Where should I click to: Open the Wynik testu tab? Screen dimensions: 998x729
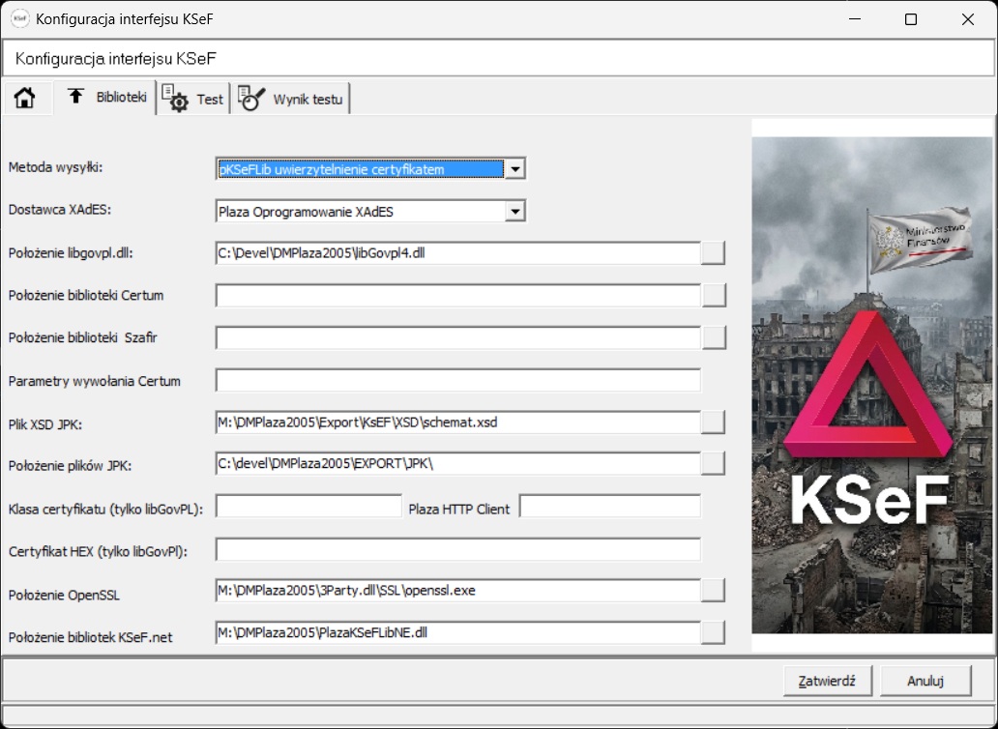click(x=291, y=100)
